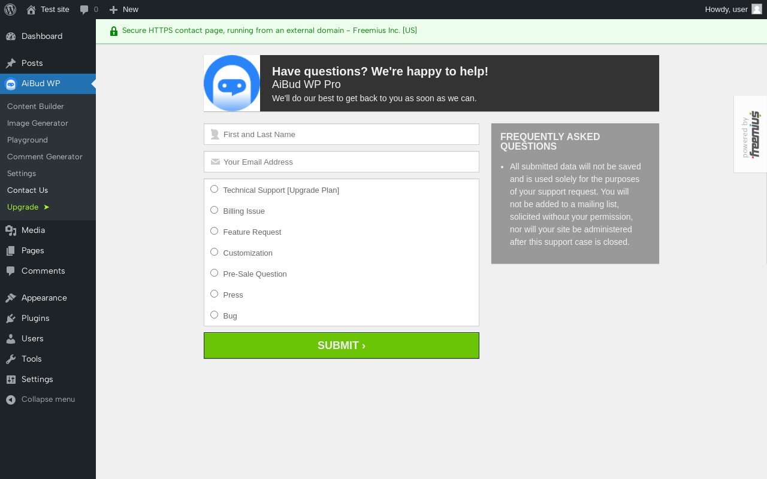Focus the First and Last Name field
The width and height of the screenshot is (767, 479).
click(342, 134)
